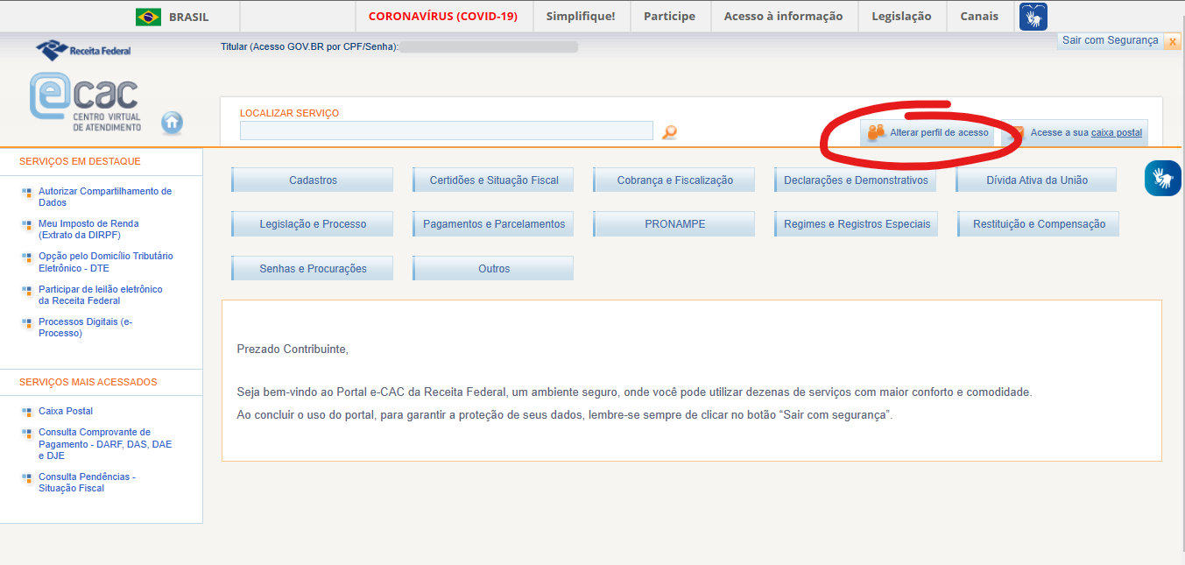Click bullet icon beside Caixa Postal
This screenshot has width=1185, height=565.
point(27,412)
